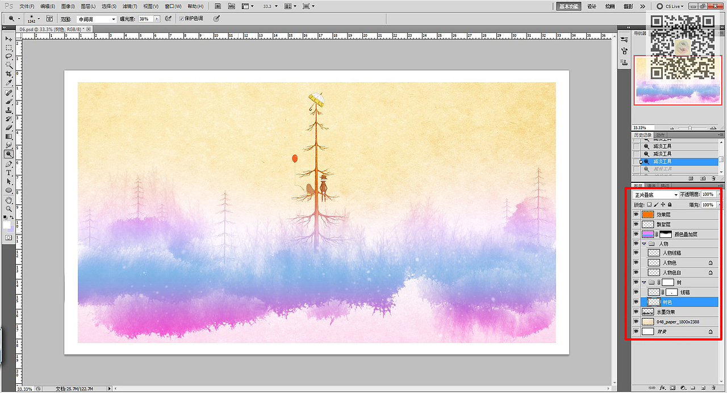Switch to 绘画 workspace

click(x=610, y=6)
